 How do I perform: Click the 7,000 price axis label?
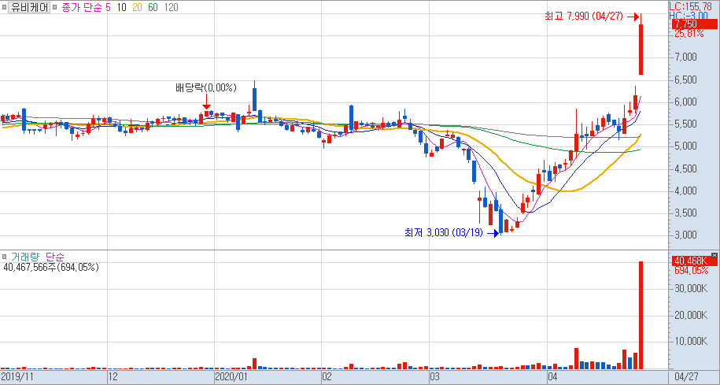[x=685, y=57]
